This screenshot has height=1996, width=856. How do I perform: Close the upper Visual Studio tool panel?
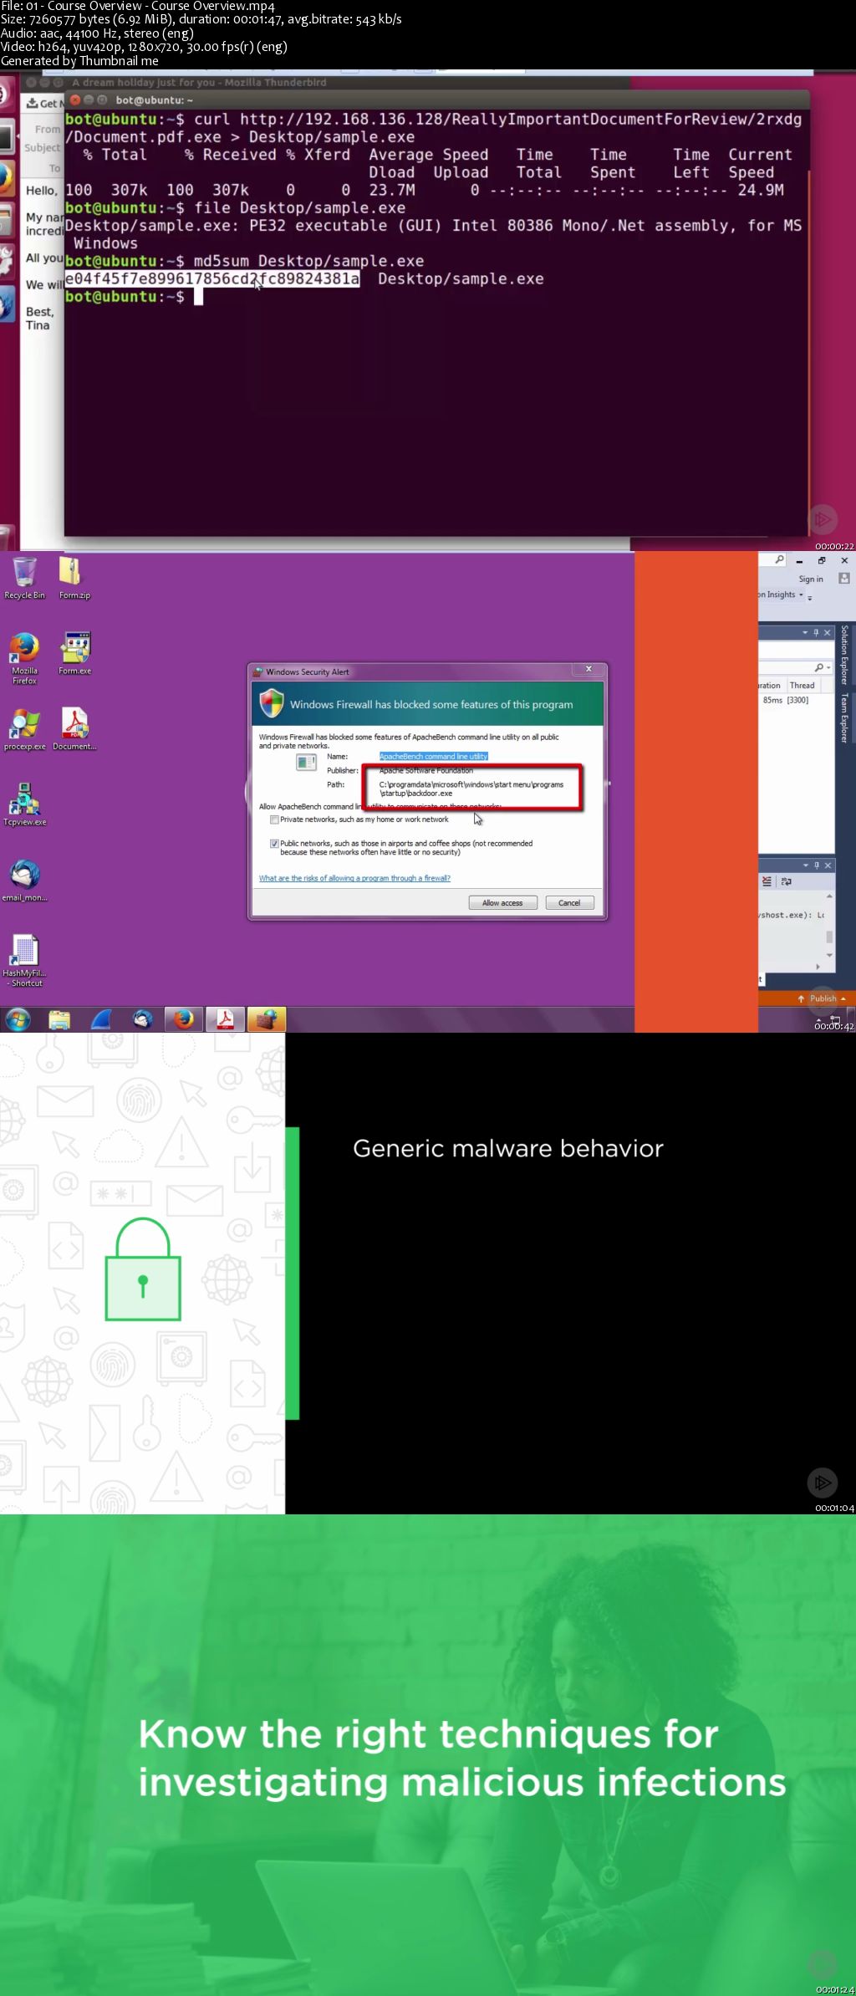coord(828,633)
